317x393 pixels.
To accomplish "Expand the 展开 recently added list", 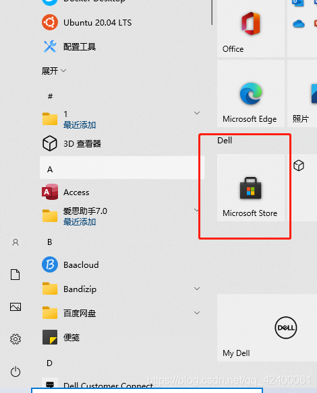I will [x=54, y=71].
